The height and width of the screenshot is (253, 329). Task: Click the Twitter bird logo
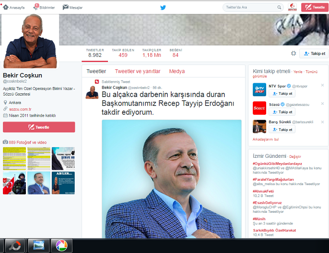pos(163,8)
